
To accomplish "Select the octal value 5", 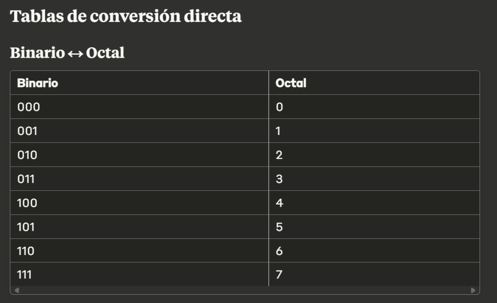I will [279, 227].
